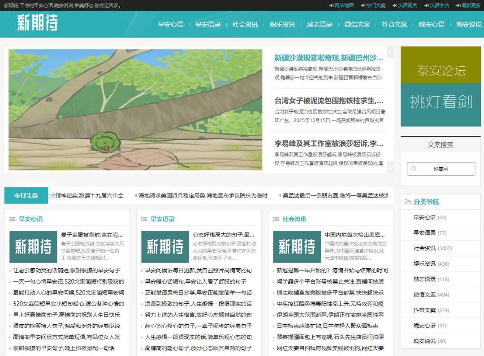Click the arrow icon before 最新更新
The width and height of the screenshot is (484, 356).
click(458, 5)
